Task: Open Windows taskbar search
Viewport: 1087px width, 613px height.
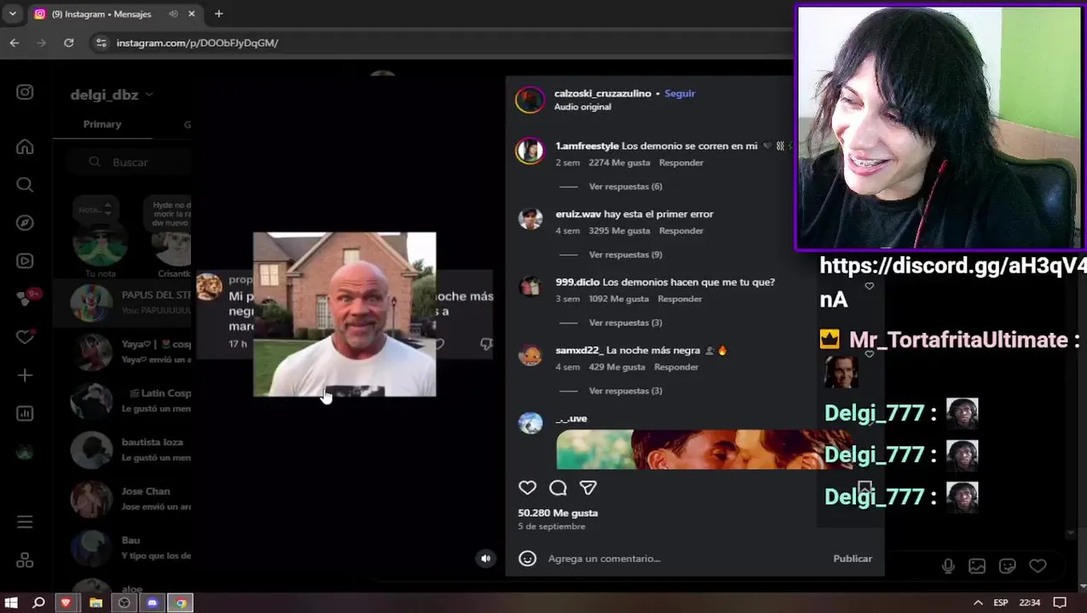Action: (x=38, y=603)
